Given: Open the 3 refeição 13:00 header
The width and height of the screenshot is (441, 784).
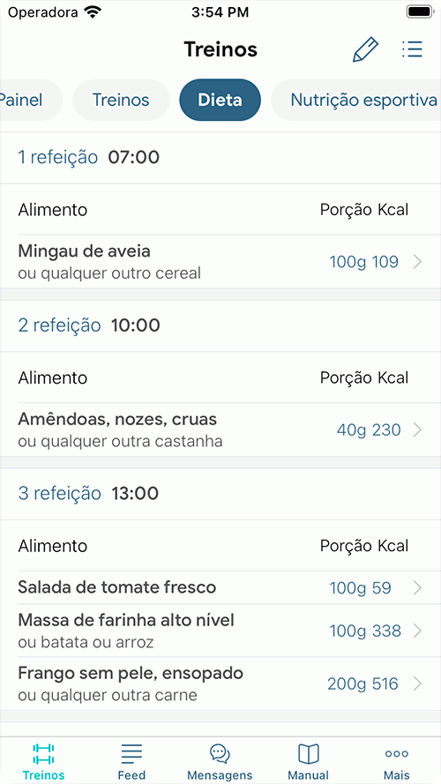Looking at the screenshot, I should click(220, 494).
